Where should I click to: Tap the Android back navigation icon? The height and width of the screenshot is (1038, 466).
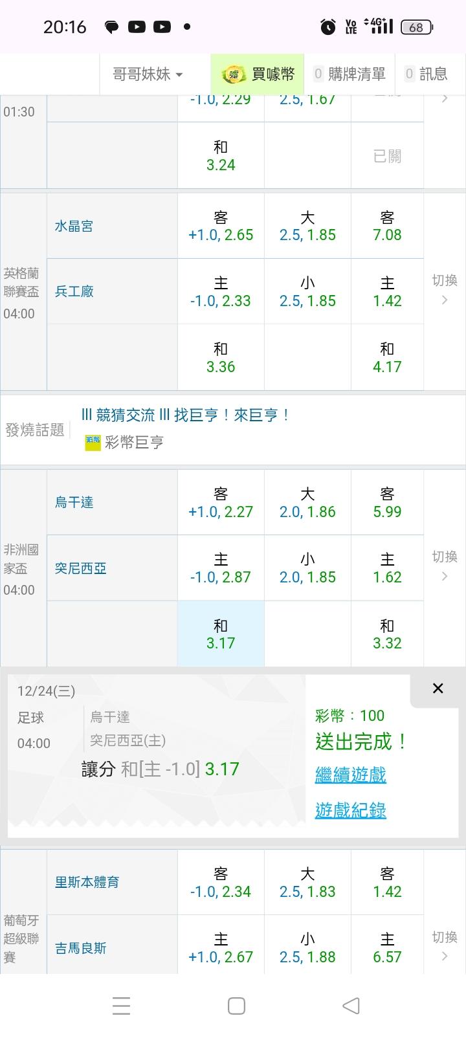(351, 1005)
